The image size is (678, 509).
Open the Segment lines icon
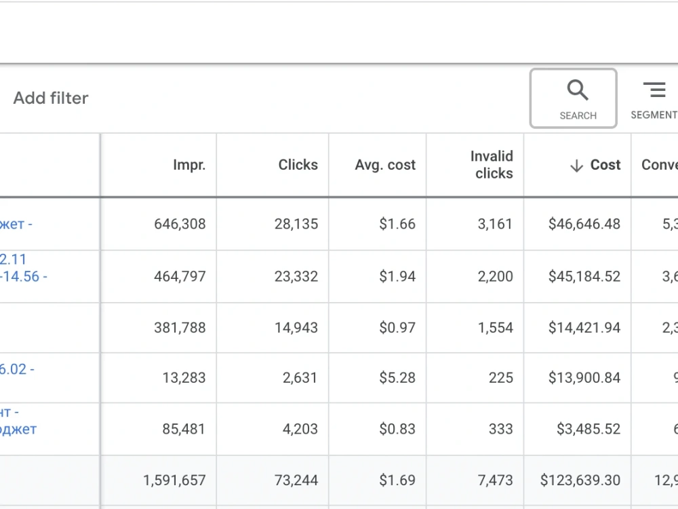(x=655, y=90)
